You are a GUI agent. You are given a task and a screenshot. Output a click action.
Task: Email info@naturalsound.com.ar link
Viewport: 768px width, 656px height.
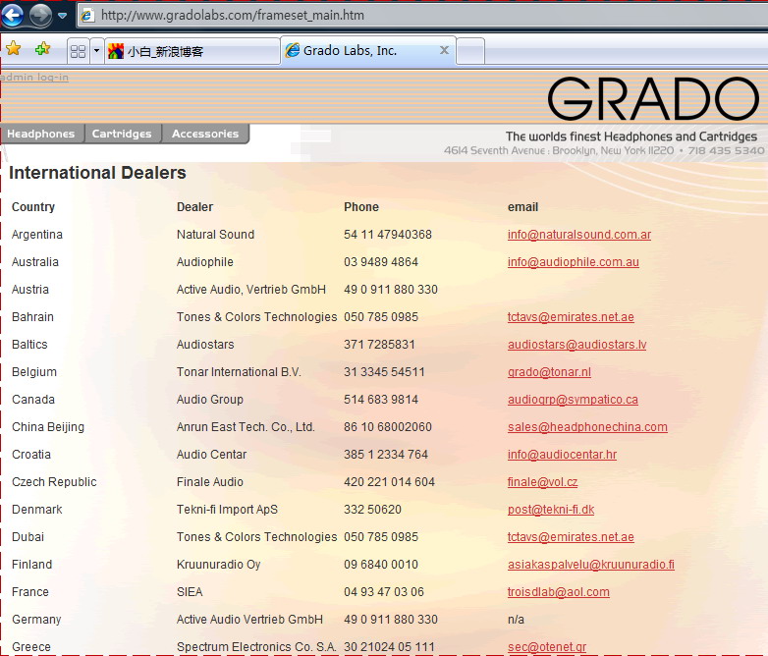(x=578, y=235)
